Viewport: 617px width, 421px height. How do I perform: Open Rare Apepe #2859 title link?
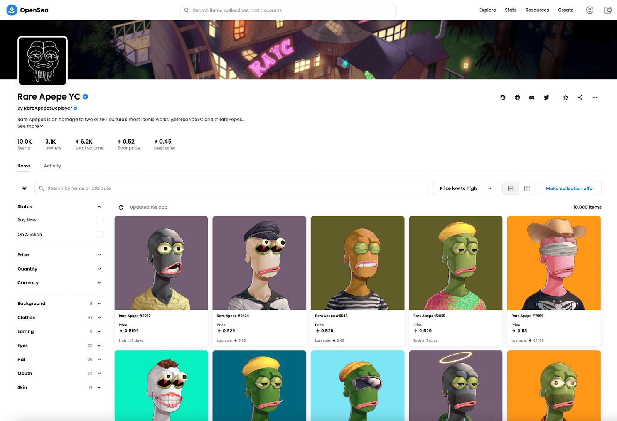click(429, 316)
